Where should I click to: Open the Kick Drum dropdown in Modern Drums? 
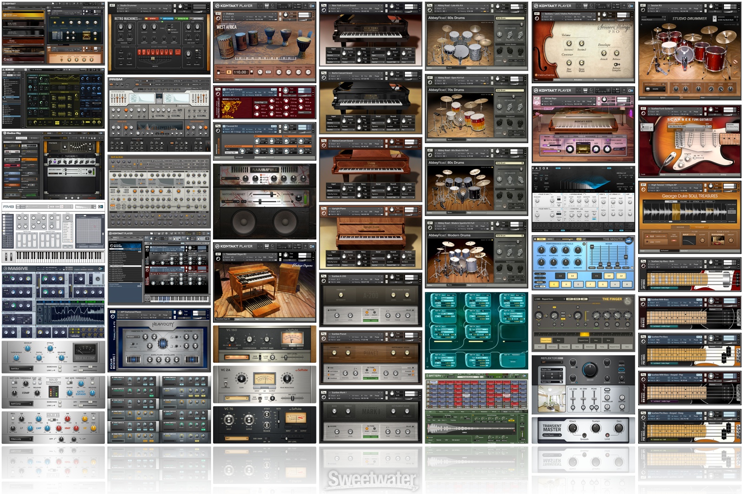(510, 236)
